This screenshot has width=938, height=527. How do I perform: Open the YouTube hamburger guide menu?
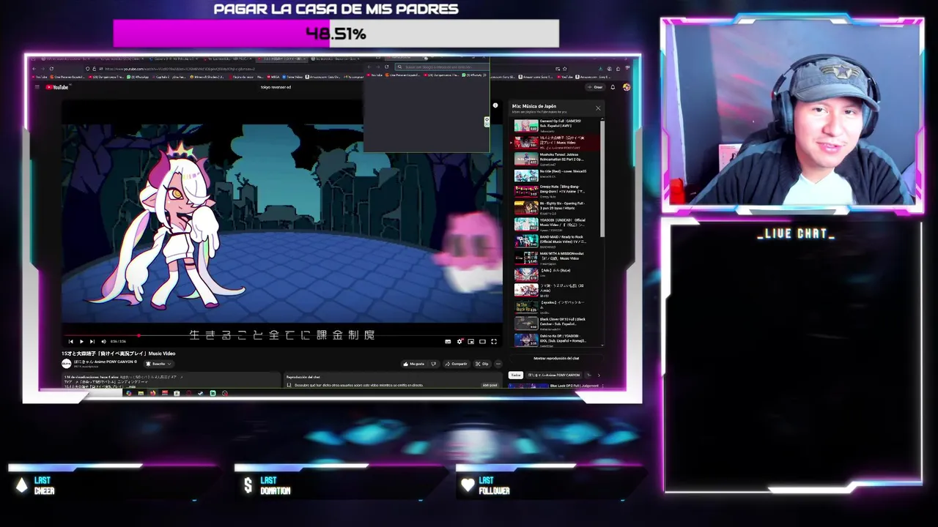37,87
